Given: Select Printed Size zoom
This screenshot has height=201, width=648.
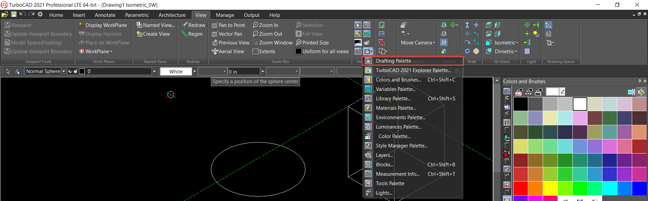Looking at the screenshot, I should pyautogui.click(x=312, y=42).
